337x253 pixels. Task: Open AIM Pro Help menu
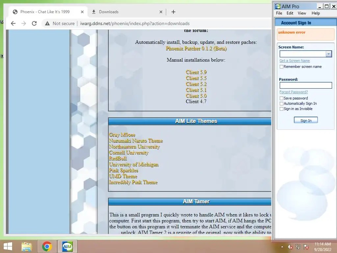316,13
